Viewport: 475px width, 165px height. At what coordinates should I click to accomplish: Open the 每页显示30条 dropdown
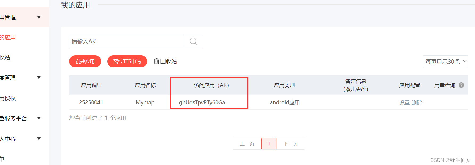(445, 61)
